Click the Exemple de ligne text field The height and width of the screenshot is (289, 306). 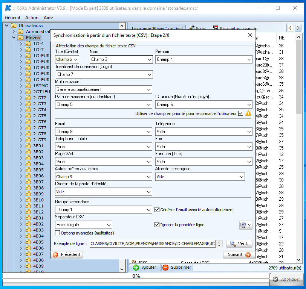[x=152, y=244]
